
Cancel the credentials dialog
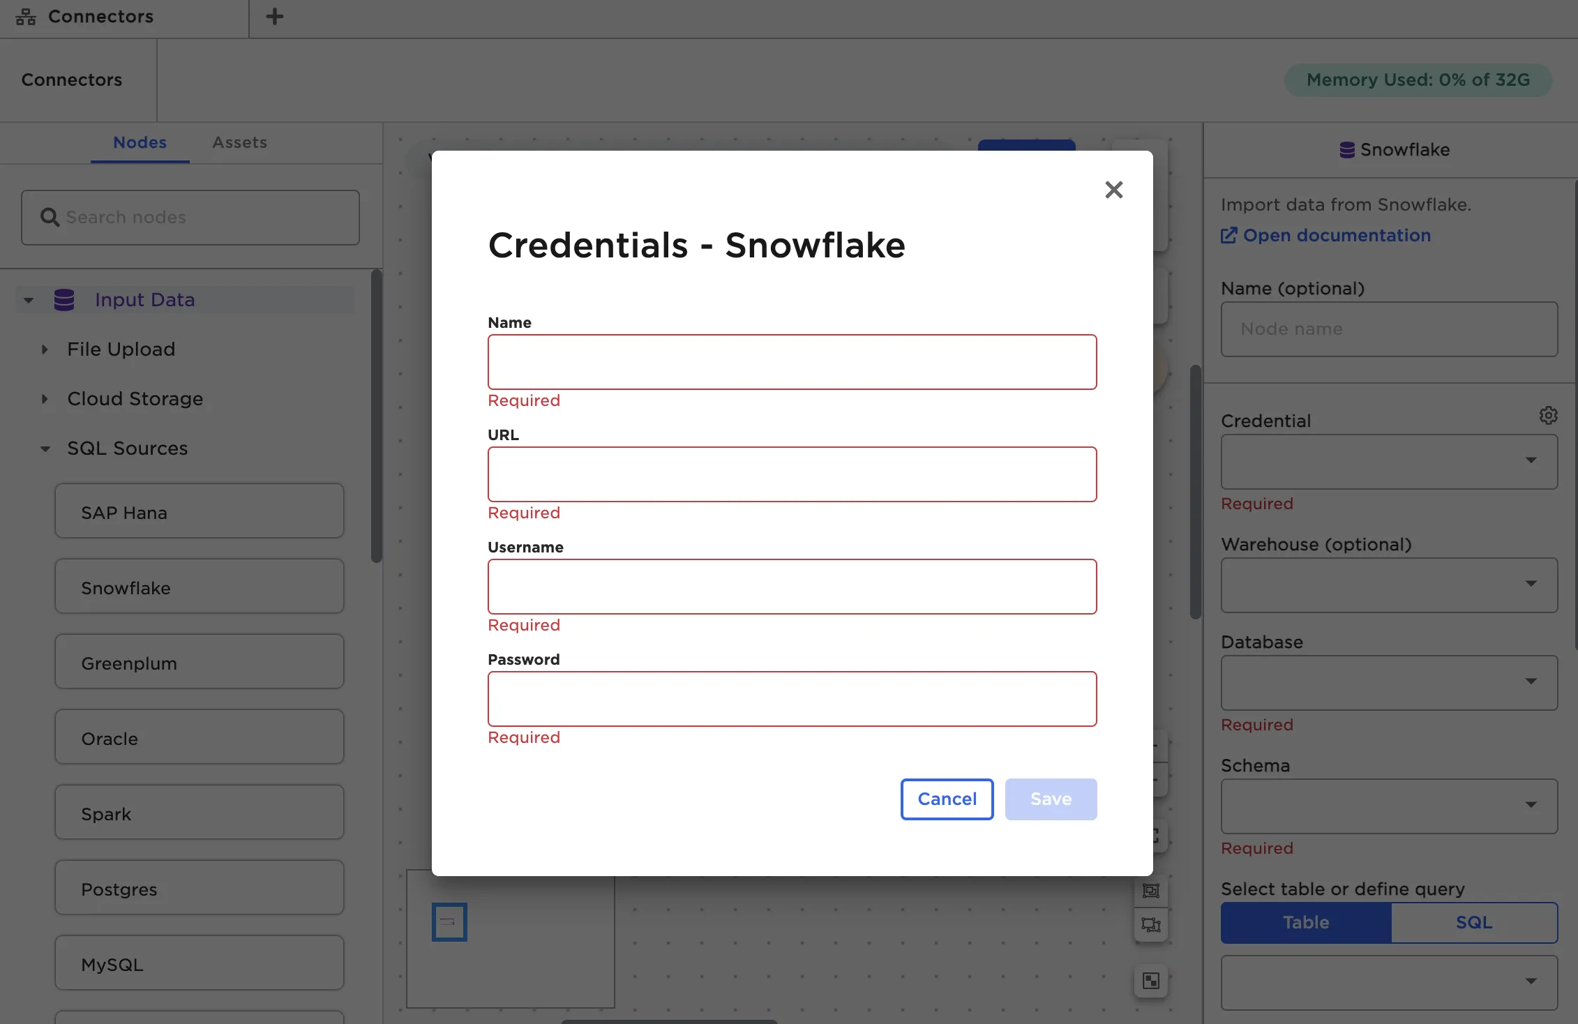947,799
